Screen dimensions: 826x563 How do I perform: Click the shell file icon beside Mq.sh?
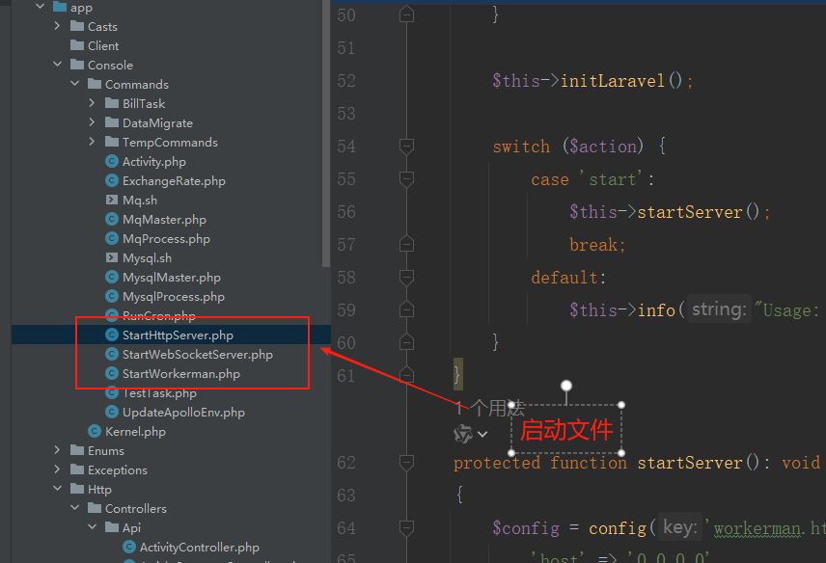click(x=112, y=201)
